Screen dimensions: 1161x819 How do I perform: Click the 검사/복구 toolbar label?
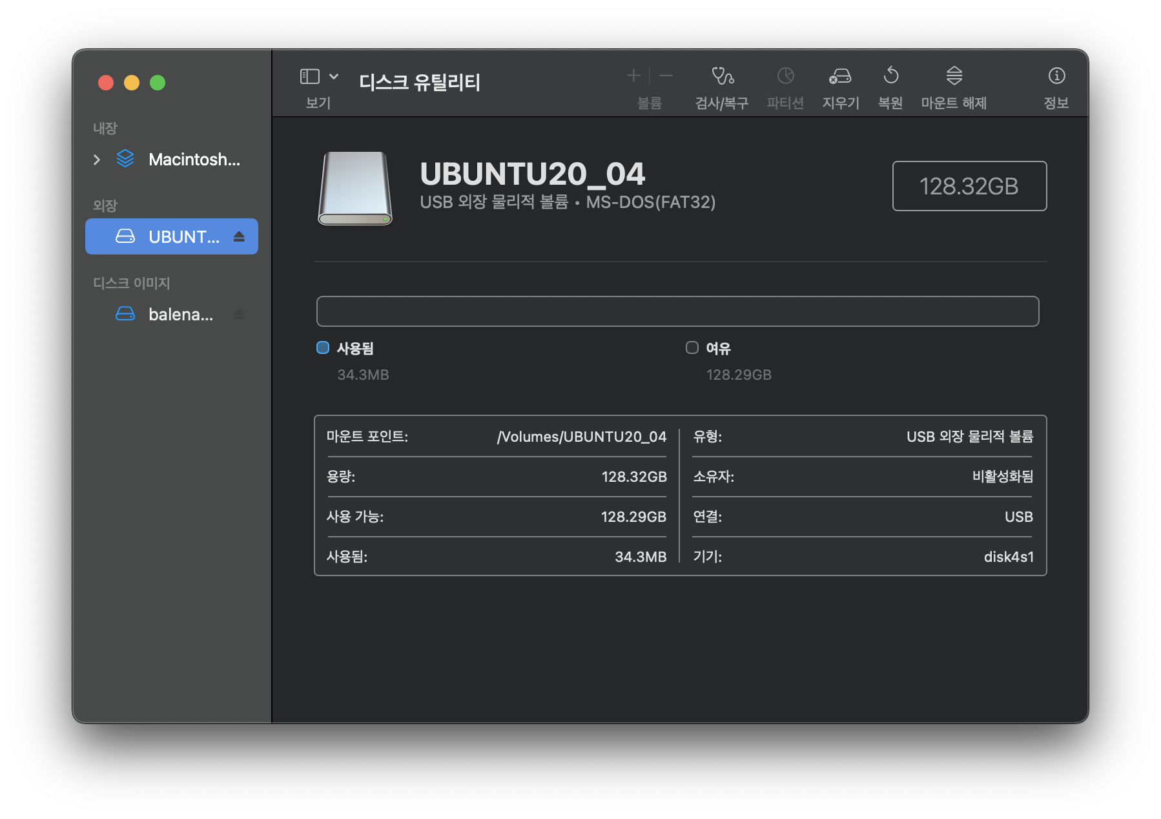pyautogui.click(x=722, y=103)
